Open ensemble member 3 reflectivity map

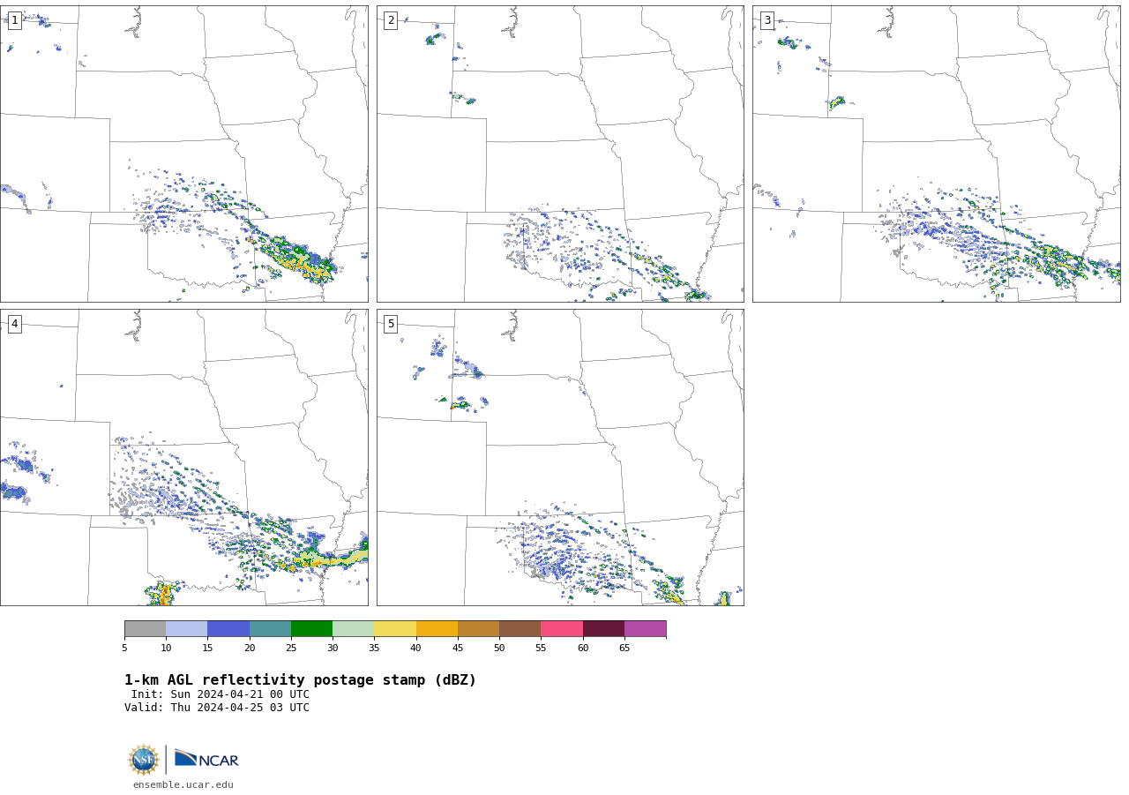936,154
